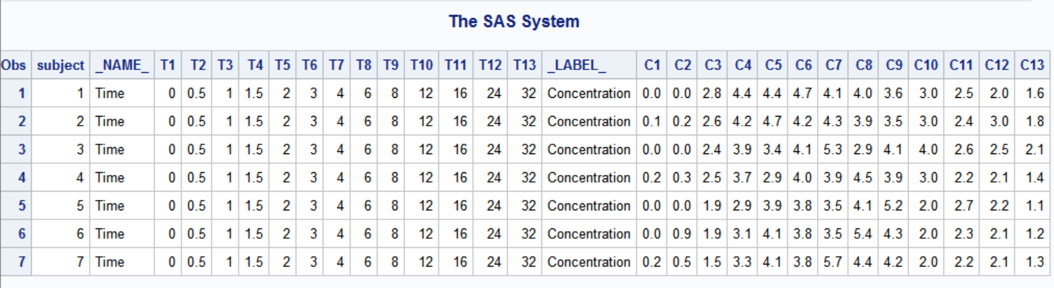Click the C13 column header
The image size is (1054, 288).
pos(1032,65)
